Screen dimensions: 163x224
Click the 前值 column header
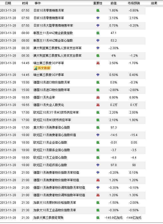(x=114, y=3)
